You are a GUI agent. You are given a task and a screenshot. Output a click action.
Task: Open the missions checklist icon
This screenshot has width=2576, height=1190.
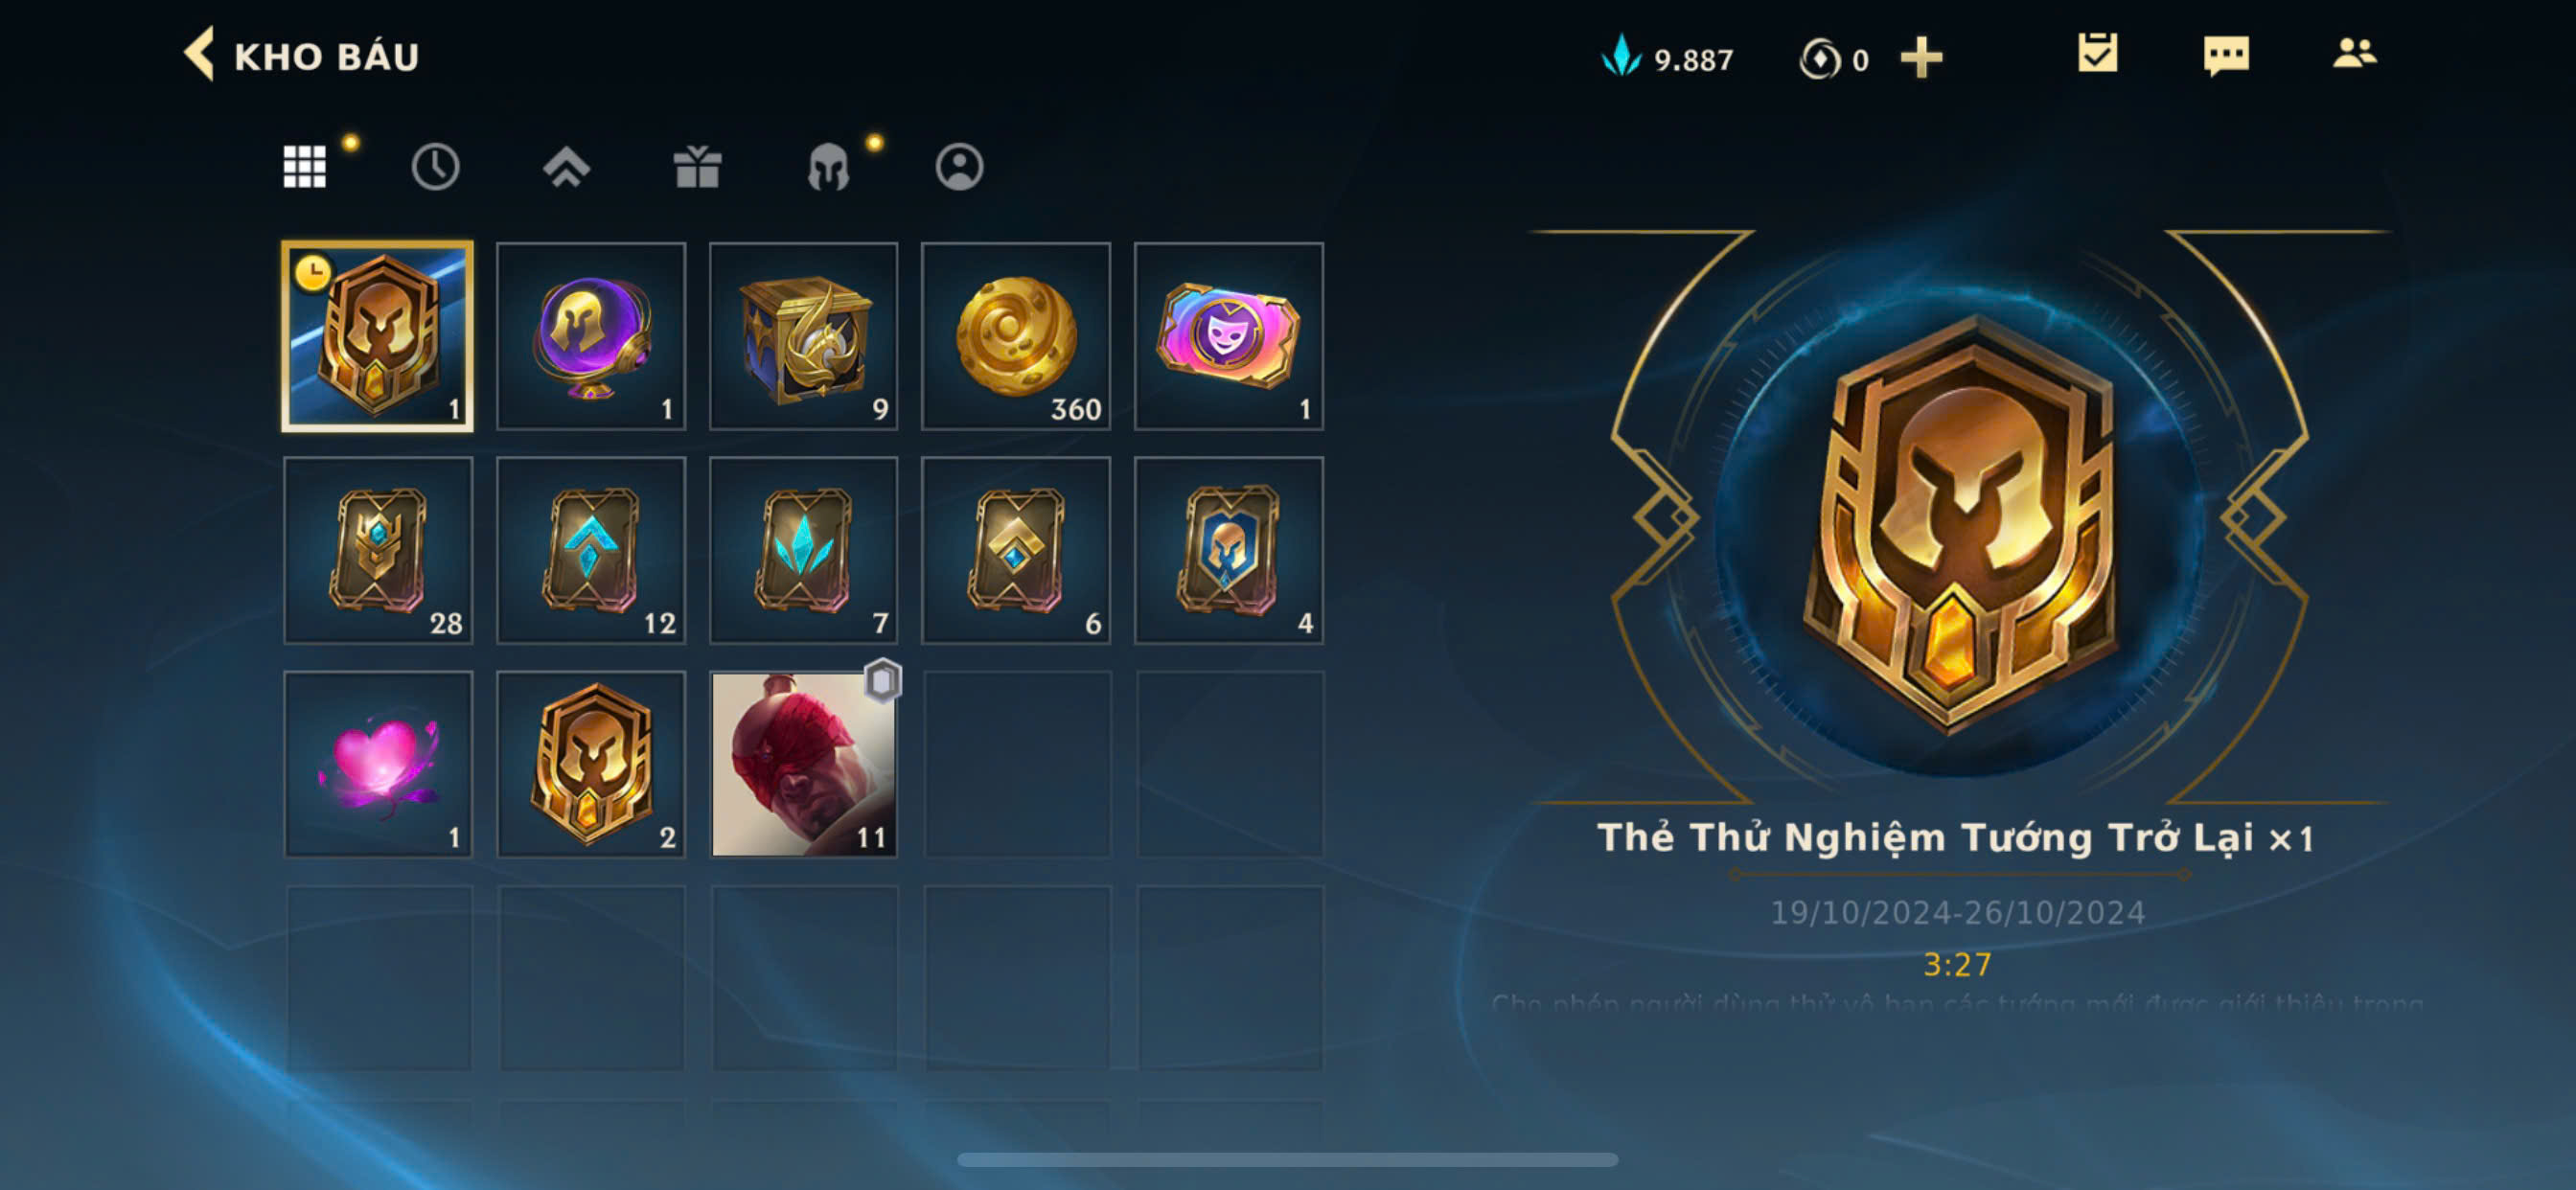point(2097,54)
